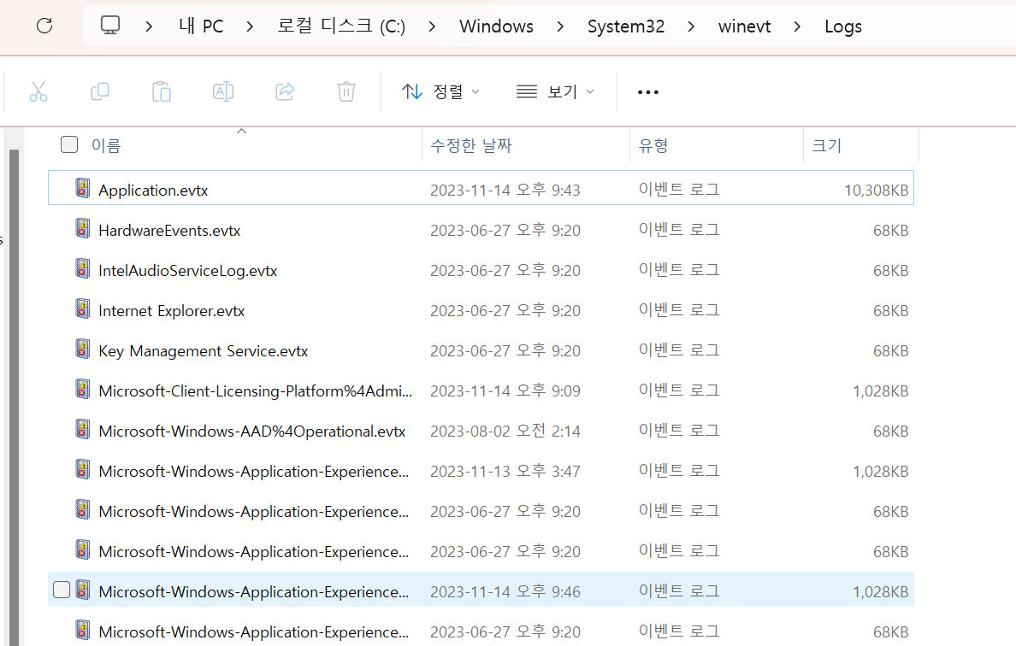The height and width of the screenshot is (646, 1016).
Task: Click the navigation pane vertical scrollbar
Action: tap(15, 397)
